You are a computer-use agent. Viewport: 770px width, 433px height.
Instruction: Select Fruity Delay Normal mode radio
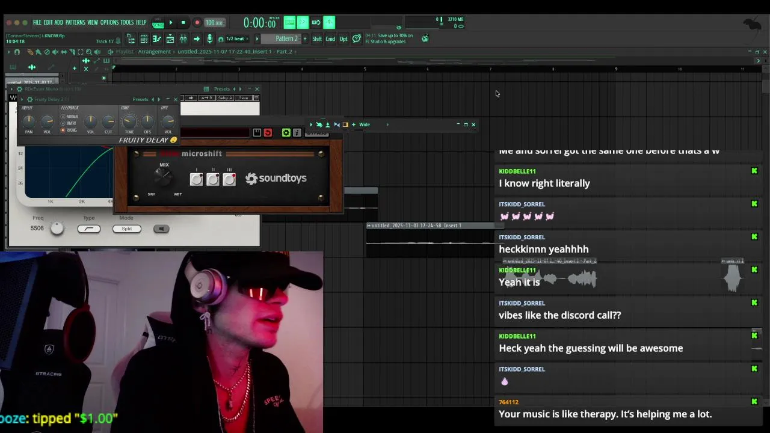(63, 117)
